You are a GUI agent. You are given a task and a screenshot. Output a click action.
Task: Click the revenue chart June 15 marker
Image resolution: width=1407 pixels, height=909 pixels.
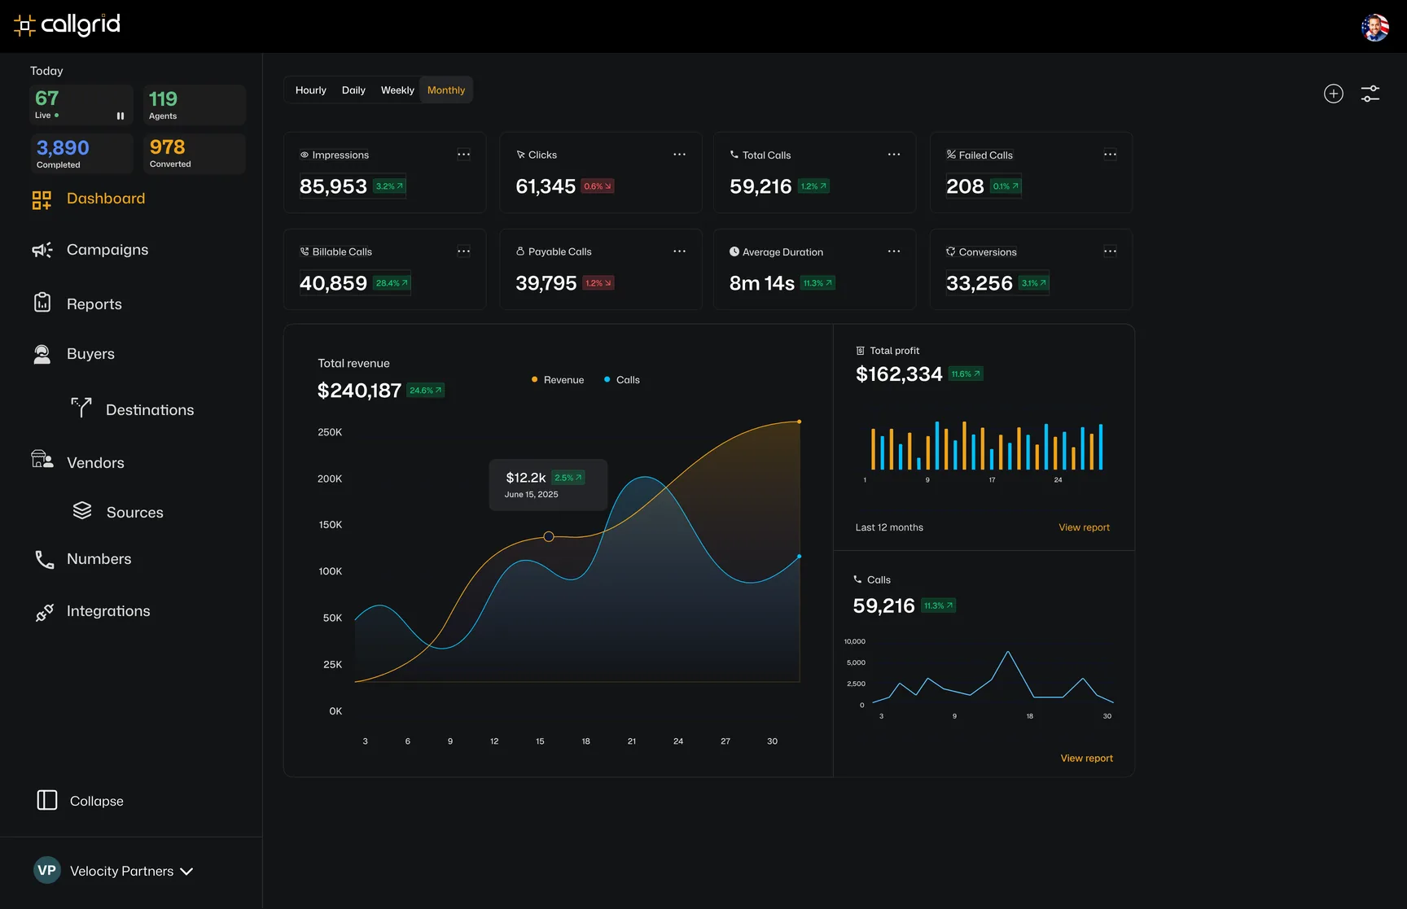coord(549,536)
